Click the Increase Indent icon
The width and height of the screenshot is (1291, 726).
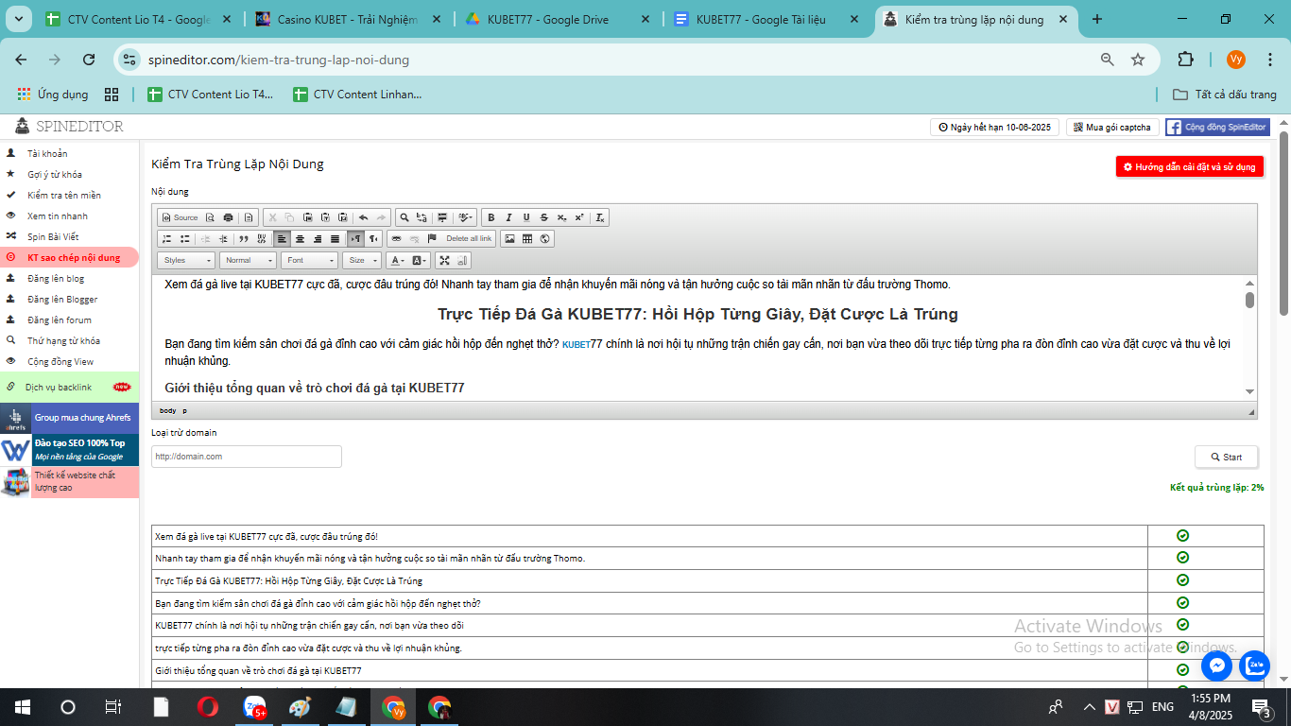223,238
